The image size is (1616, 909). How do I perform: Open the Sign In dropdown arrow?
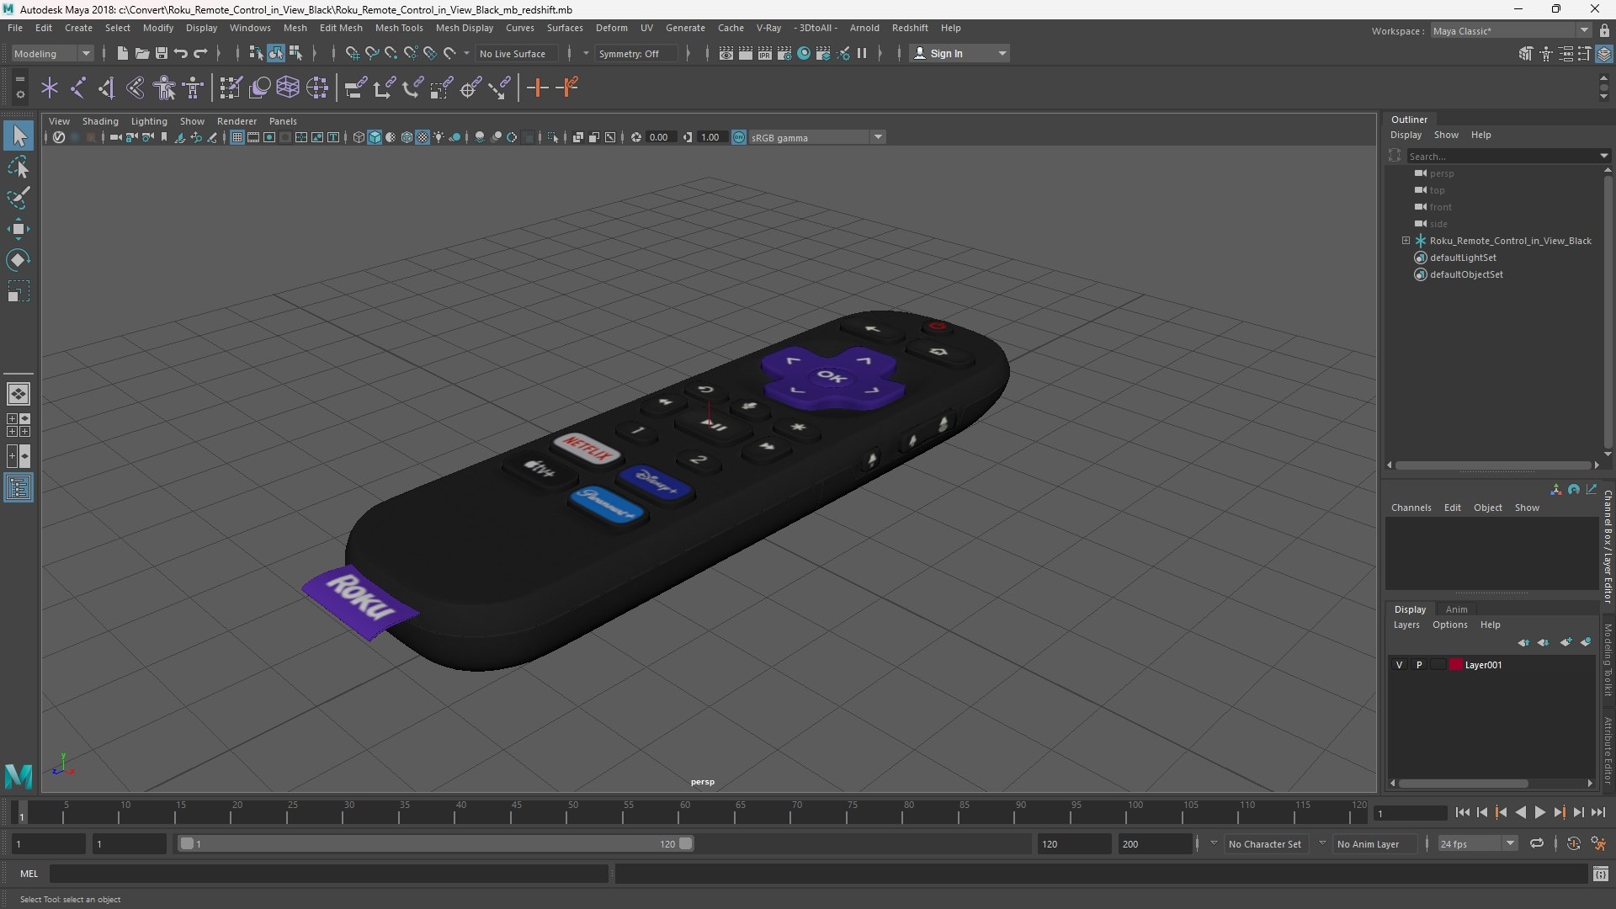(x=1002, y=53)
